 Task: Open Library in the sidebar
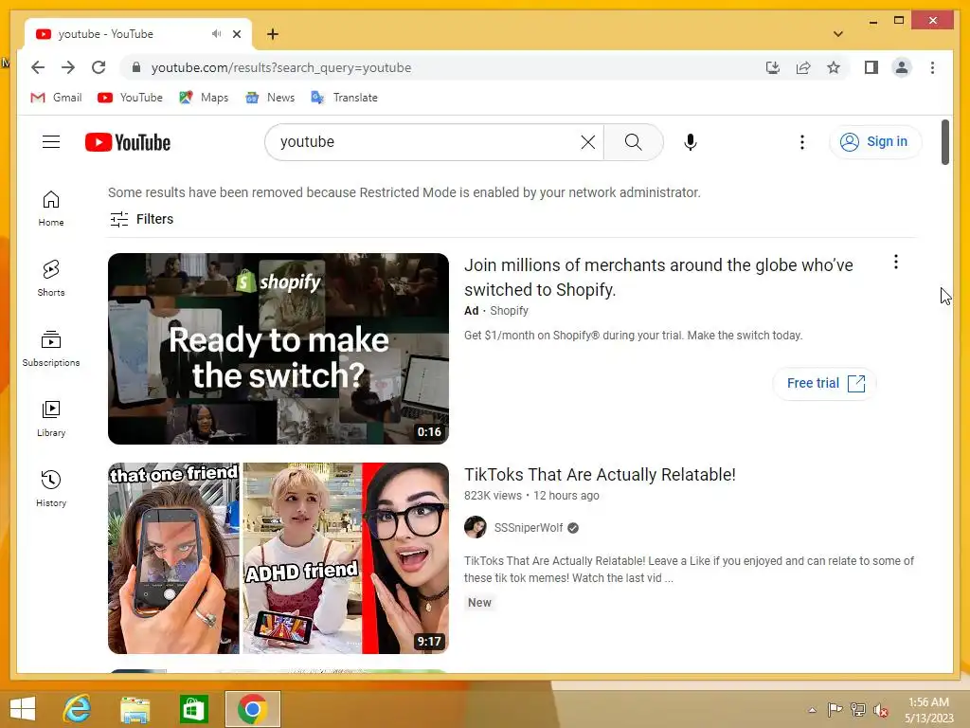pyautogui.click(x=51, y=419)
